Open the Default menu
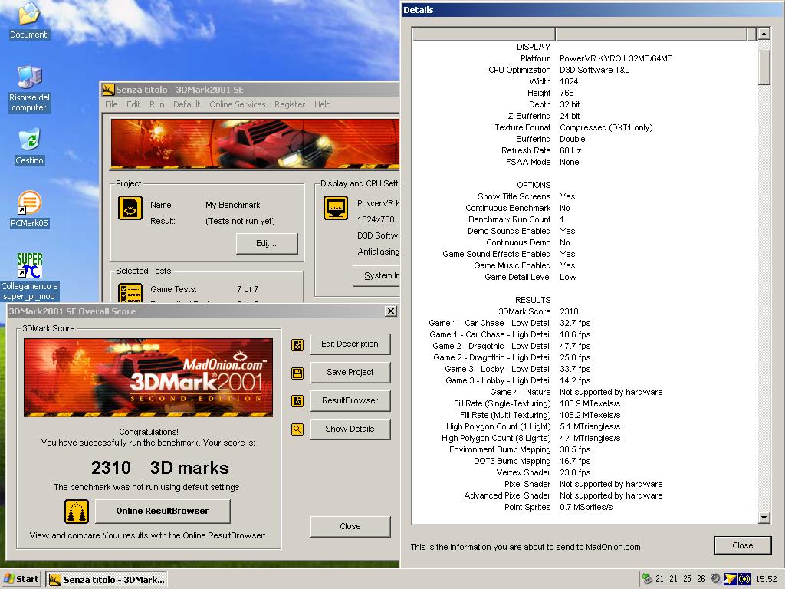Screen dimensions: 785x589 click(187, 104)
